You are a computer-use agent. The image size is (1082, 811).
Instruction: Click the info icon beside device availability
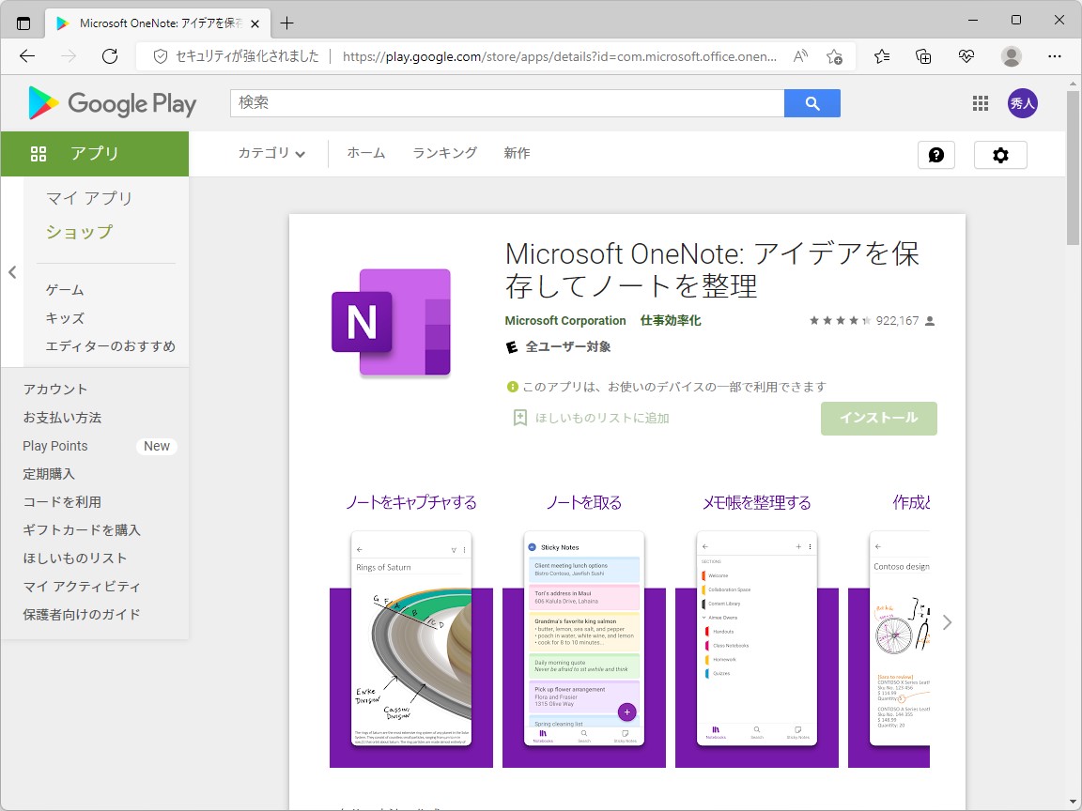click(x=512, y=387)
